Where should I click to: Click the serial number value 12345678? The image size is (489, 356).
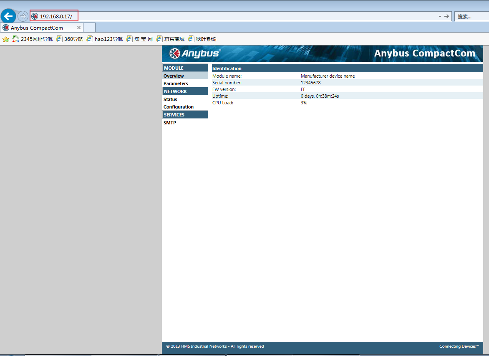point(310,83)
